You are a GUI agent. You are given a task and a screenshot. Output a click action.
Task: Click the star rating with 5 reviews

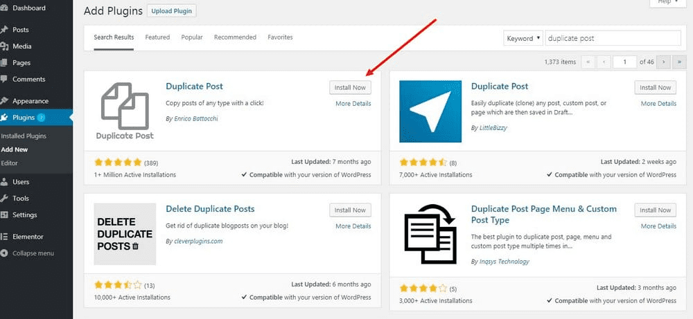pos(423,289)
